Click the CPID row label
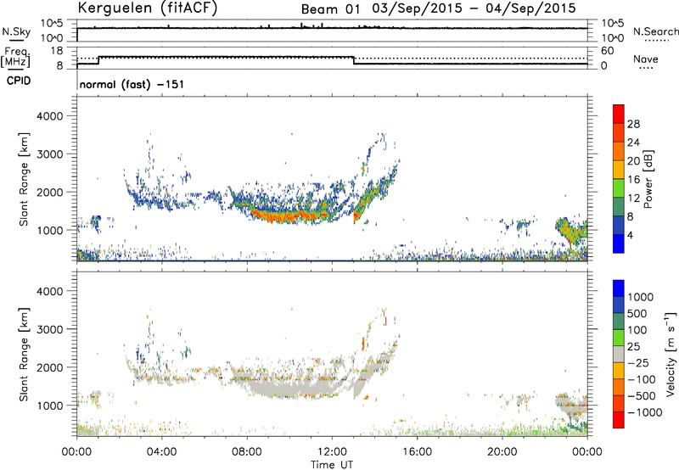 pos(19,81)
